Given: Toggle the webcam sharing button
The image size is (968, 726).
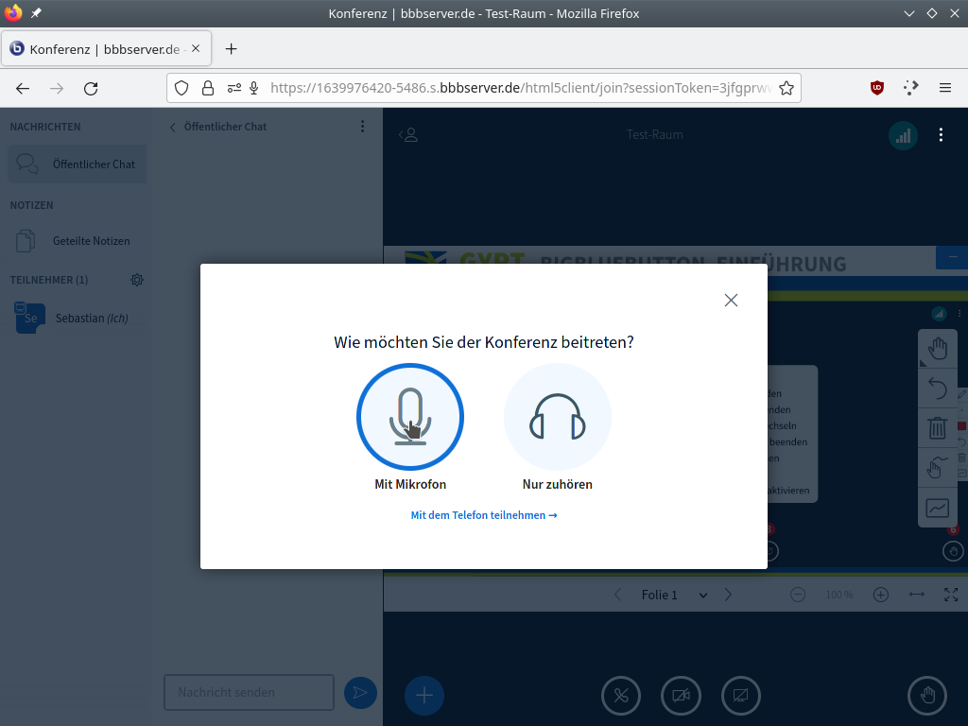Looking at the screenshot, I should [681, 696].
